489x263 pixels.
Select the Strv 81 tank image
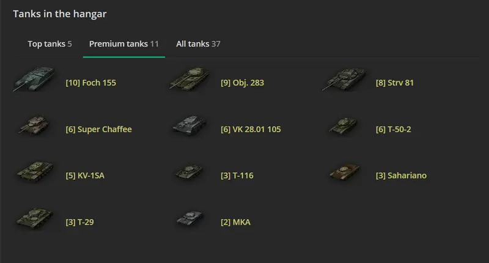(344, 80)
